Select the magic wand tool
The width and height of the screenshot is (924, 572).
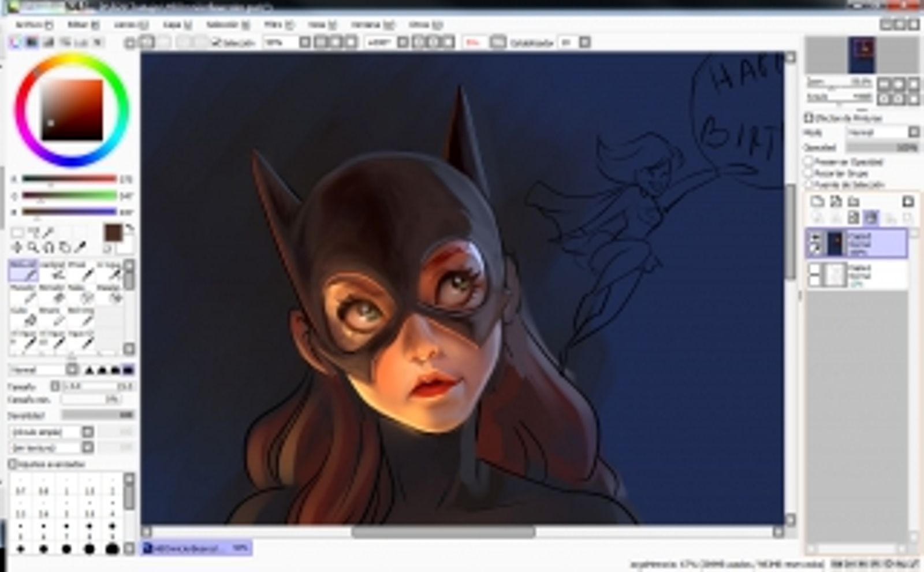coord(49,233)
